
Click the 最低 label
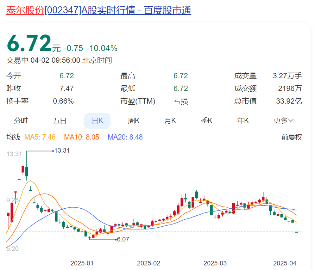128,88
